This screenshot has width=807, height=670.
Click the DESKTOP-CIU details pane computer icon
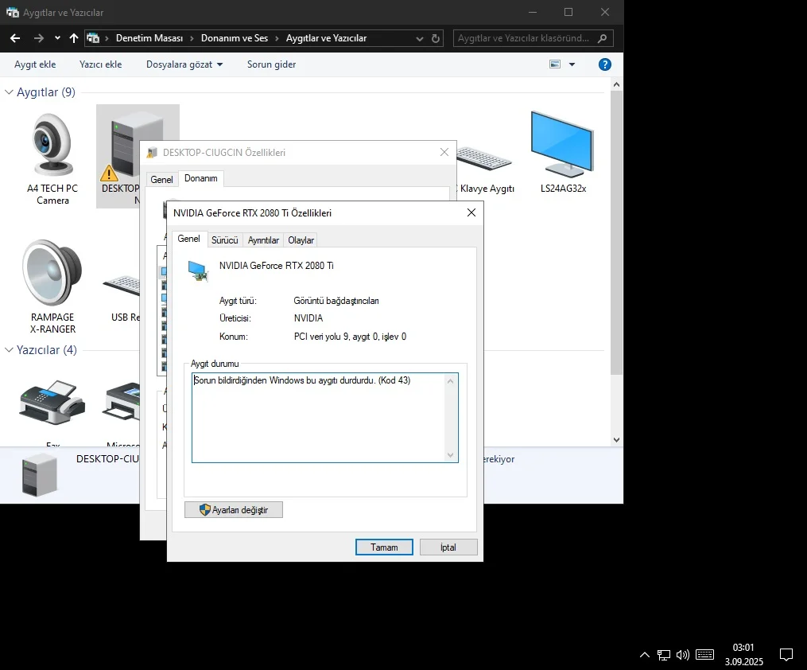click(x=40, y=477)
